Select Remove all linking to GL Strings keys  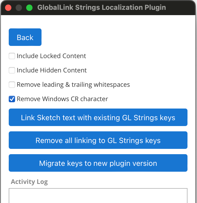coord(98,140)
